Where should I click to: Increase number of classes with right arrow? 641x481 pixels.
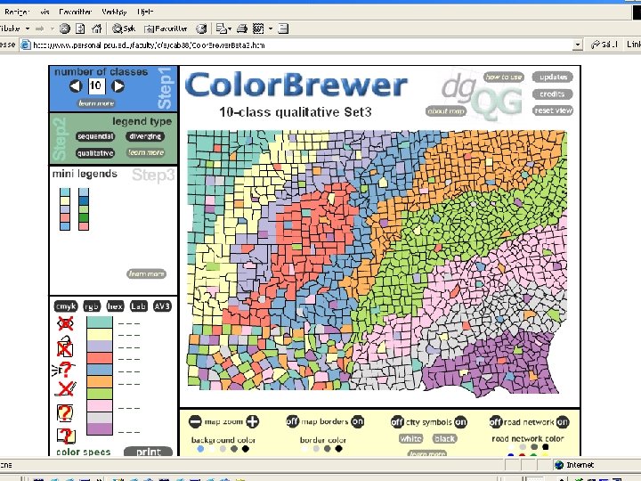click(x=118, y=86)
